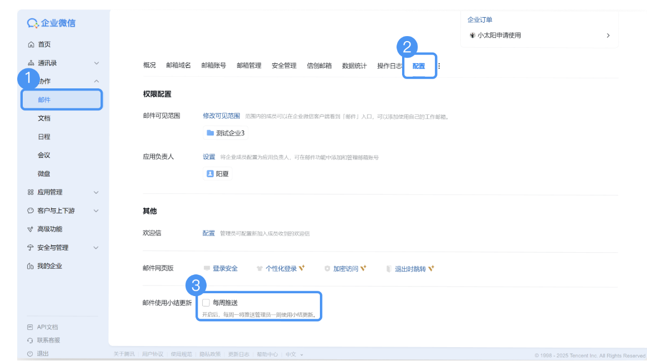Click the 通讯录 contacts tree icon
647x361 pixels.
31,63
